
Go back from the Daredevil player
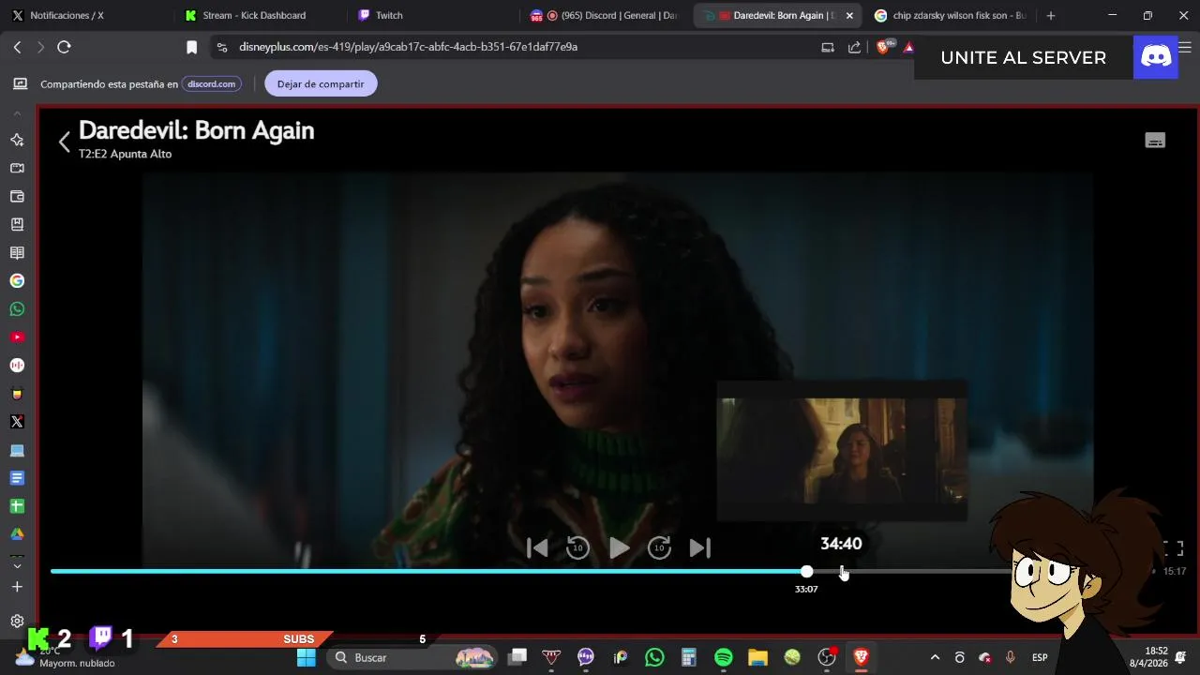click(x=64, y=142)
